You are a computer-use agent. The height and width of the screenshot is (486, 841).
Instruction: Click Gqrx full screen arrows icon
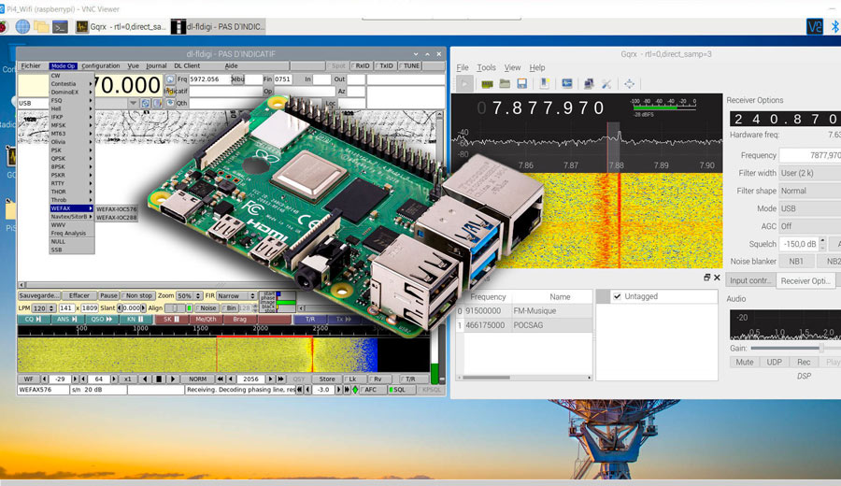click(x=629, y=84)
